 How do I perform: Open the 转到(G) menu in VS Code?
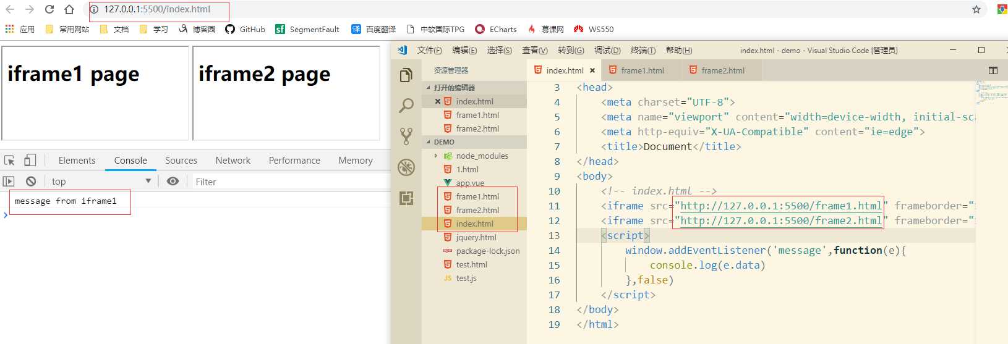(571, 50)
